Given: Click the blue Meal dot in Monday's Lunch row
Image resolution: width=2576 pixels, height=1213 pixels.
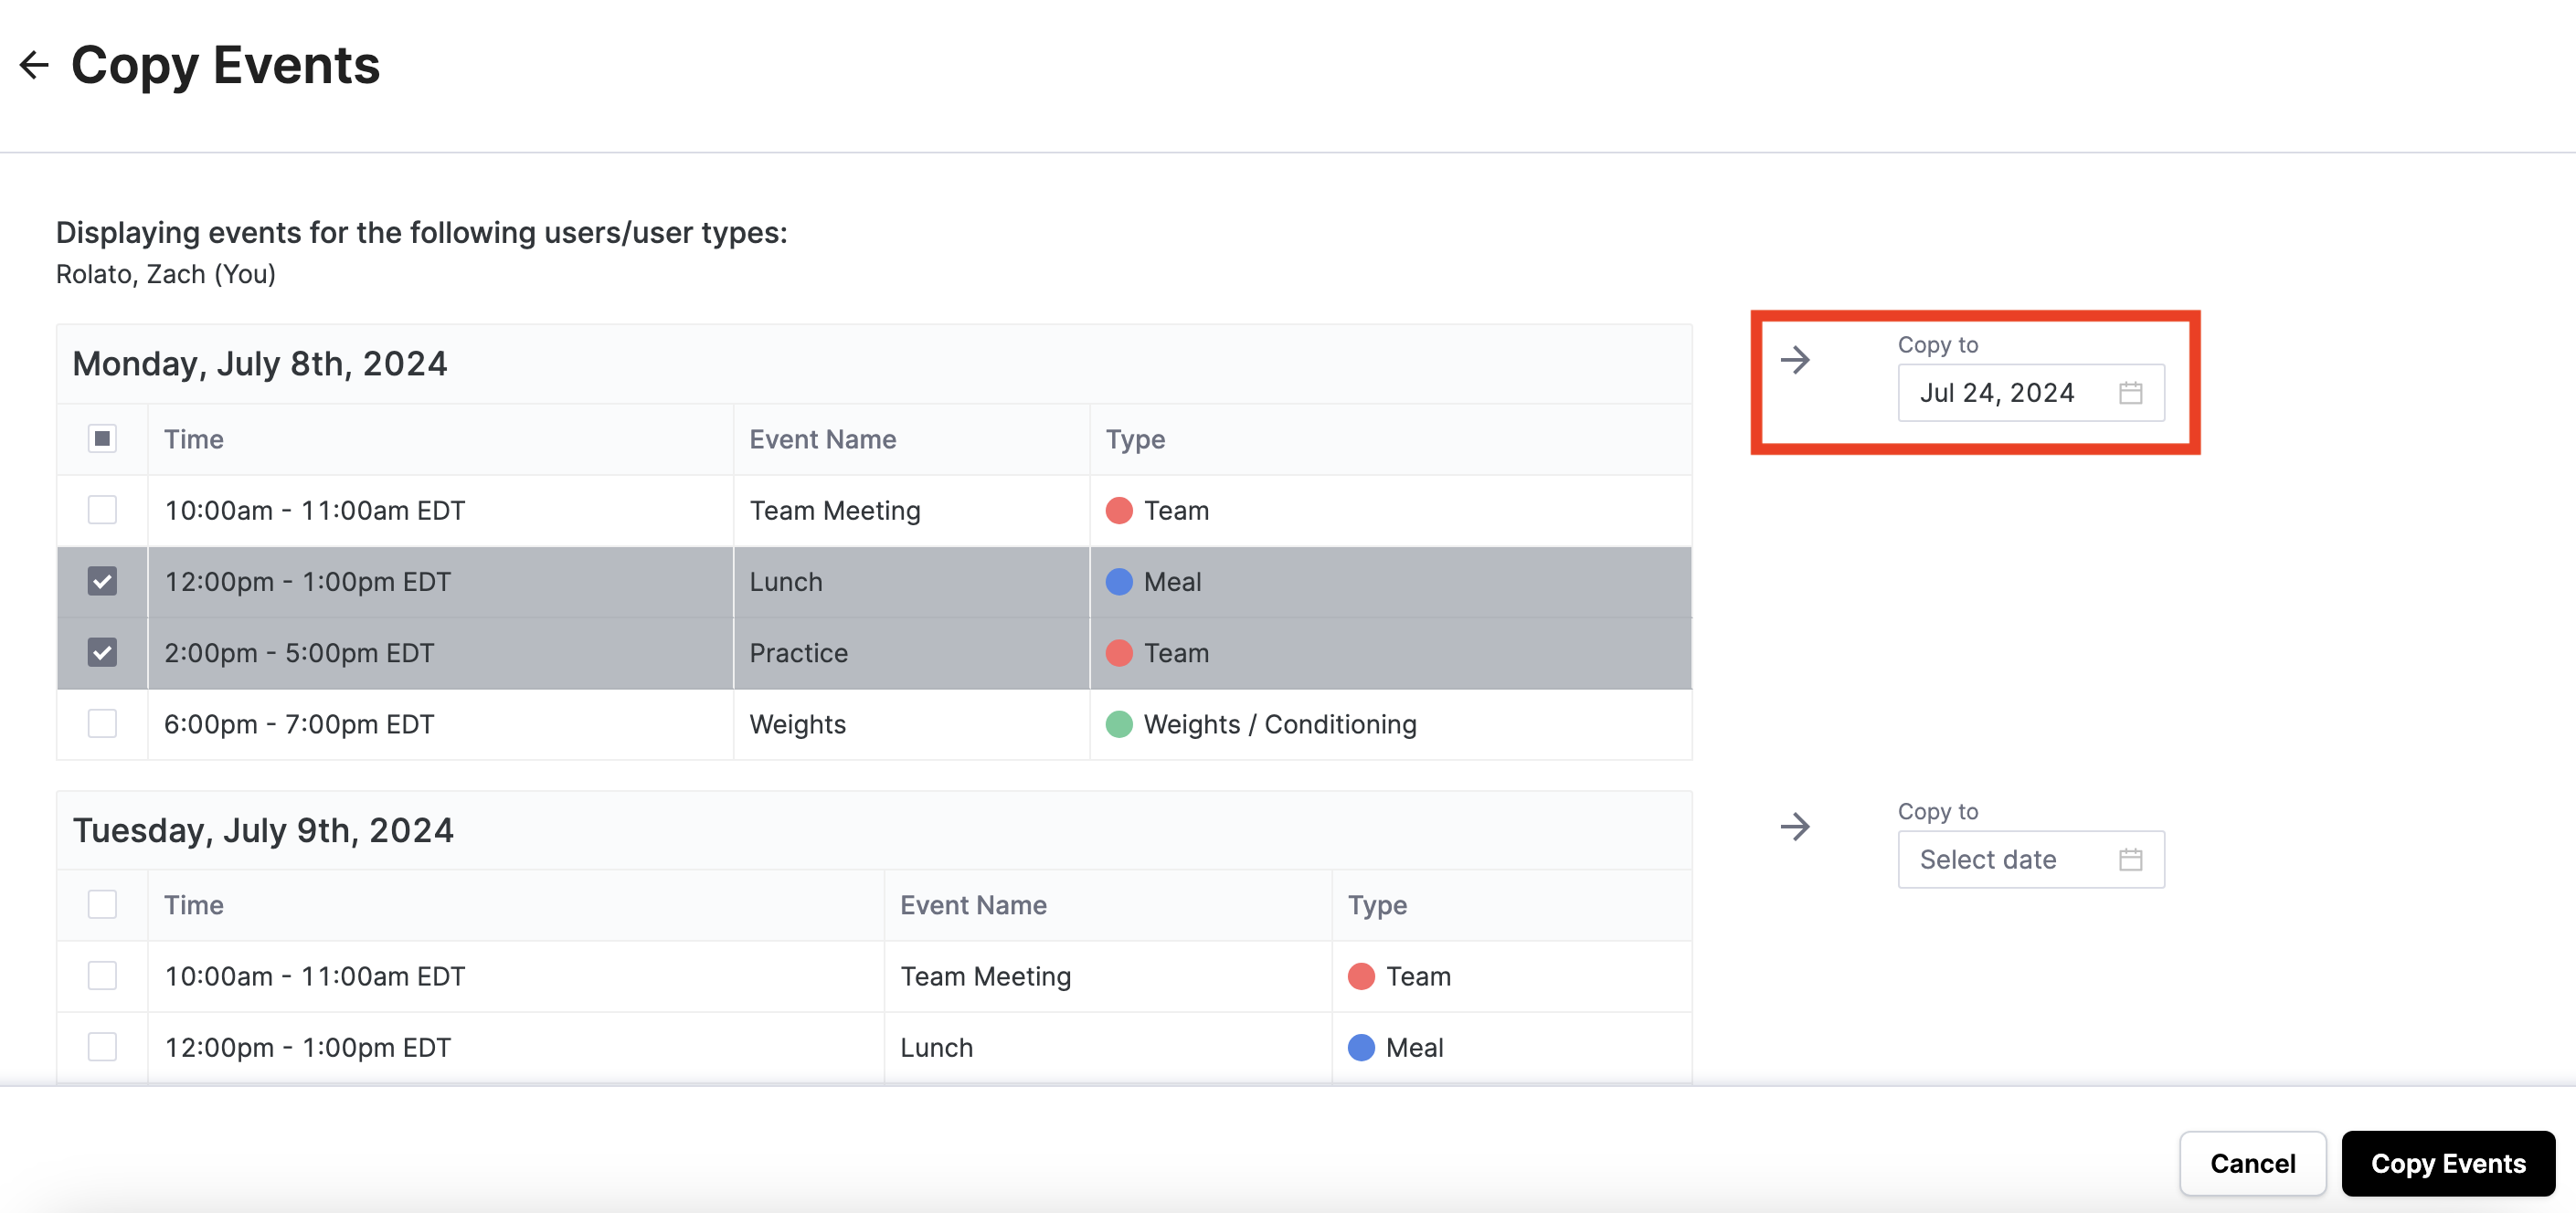Looking at the screenshot, I should coord(1119,582).
